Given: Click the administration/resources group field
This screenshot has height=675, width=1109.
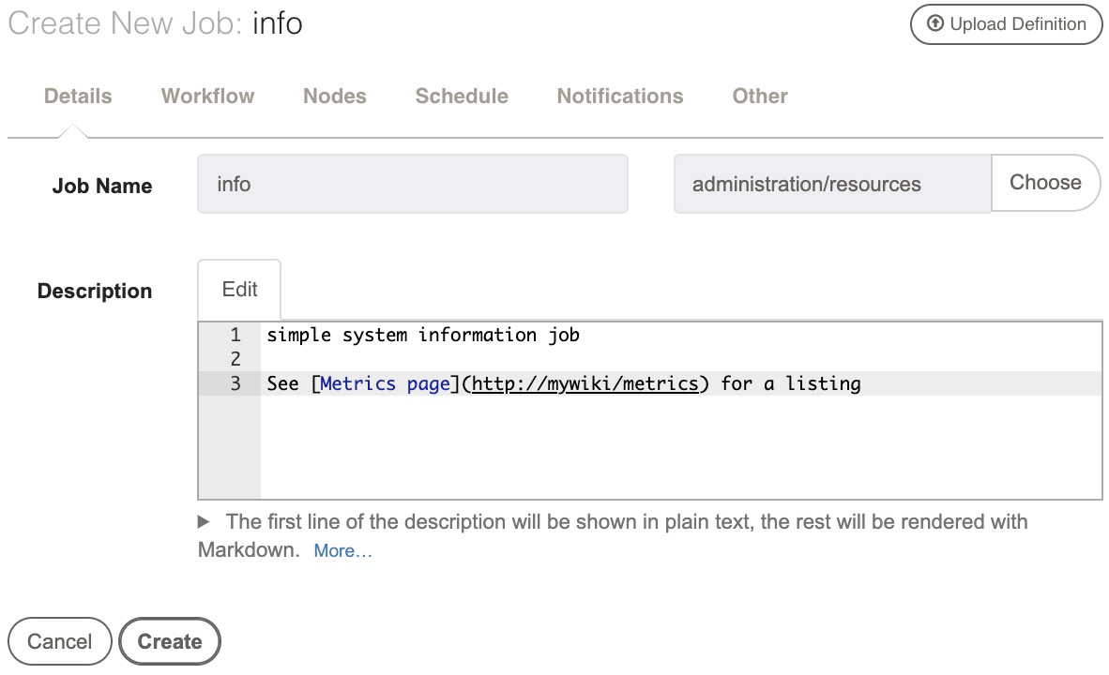Looking at the screenshot, I should click(x=832, y=184).
